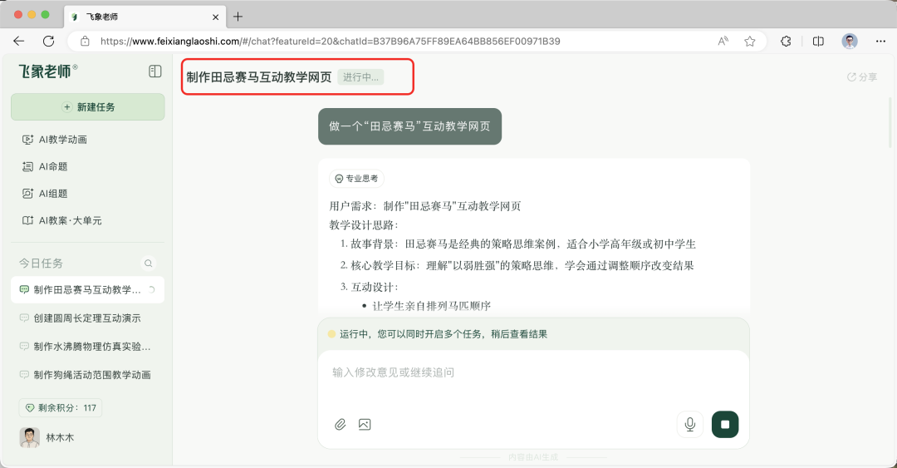
Task: Insert an image with picture icon
Action: 365,425
